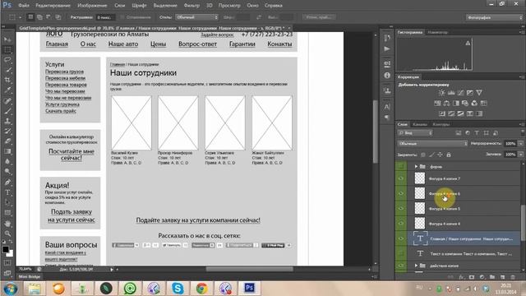Hide the действия копия group
The image size is (526, 296).
pos(401,266)
